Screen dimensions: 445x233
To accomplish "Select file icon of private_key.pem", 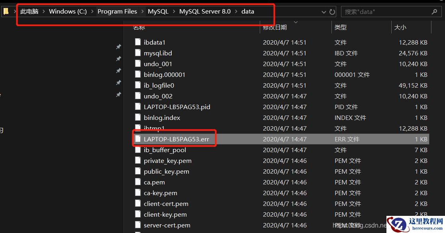I will pyautogui.click(x=138, y=161).
